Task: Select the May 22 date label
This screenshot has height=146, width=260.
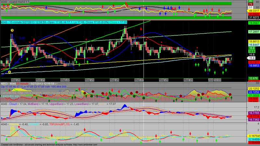Action: (x=65, y=80)
